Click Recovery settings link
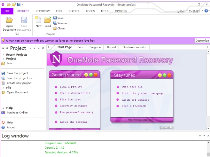Screen dimensions: 210x157 [74, 106]
